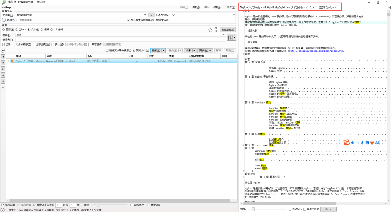
Task: Click the single down triangle in the results sidebar
Action: [x=3, y=63]
